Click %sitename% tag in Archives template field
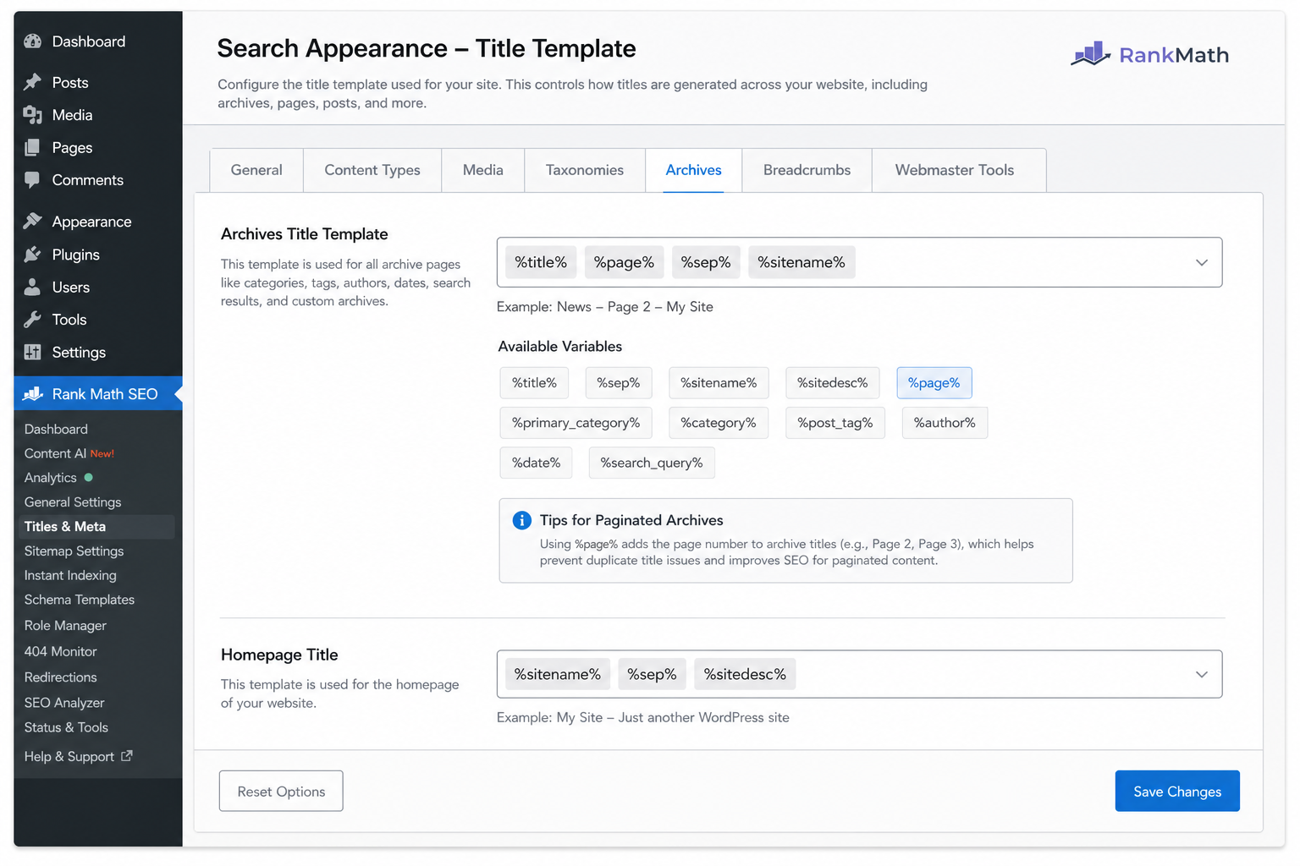Viewport: 1300px width, 866px height. [x=801, y=262]
